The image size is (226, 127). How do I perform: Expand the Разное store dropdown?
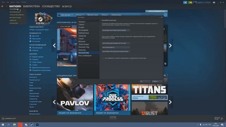tap(80, 15)
